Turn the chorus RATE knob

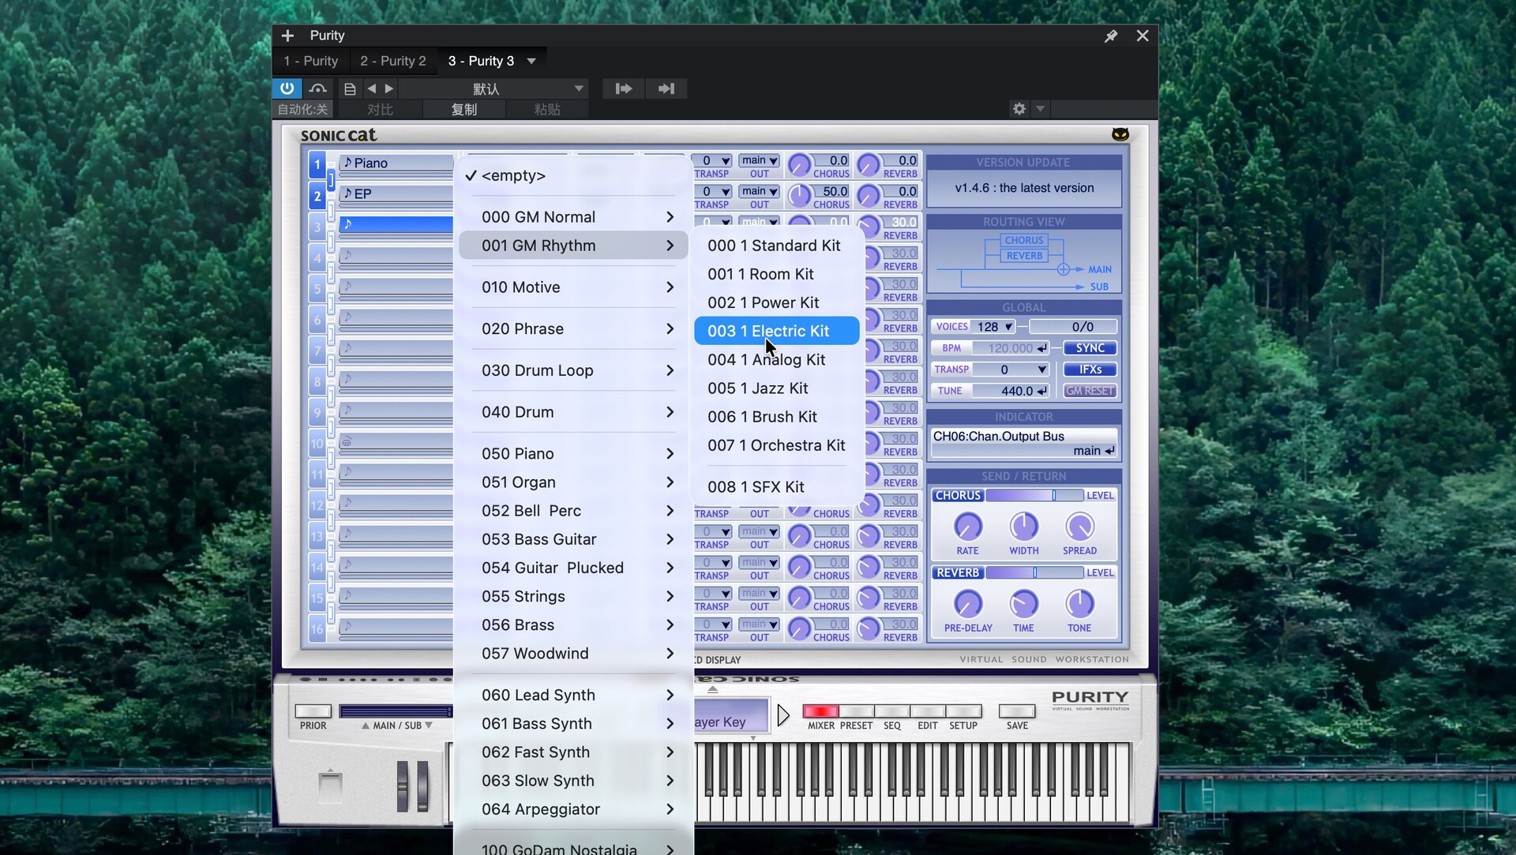(x=968, y=527)
